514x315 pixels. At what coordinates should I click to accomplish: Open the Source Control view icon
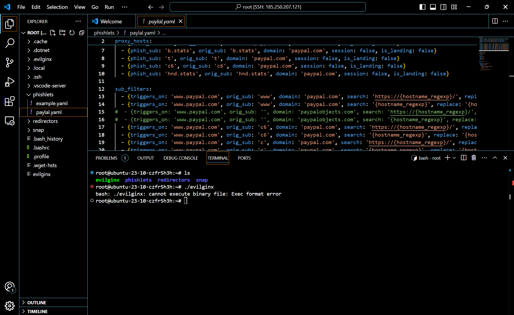[x=10, y=63]
